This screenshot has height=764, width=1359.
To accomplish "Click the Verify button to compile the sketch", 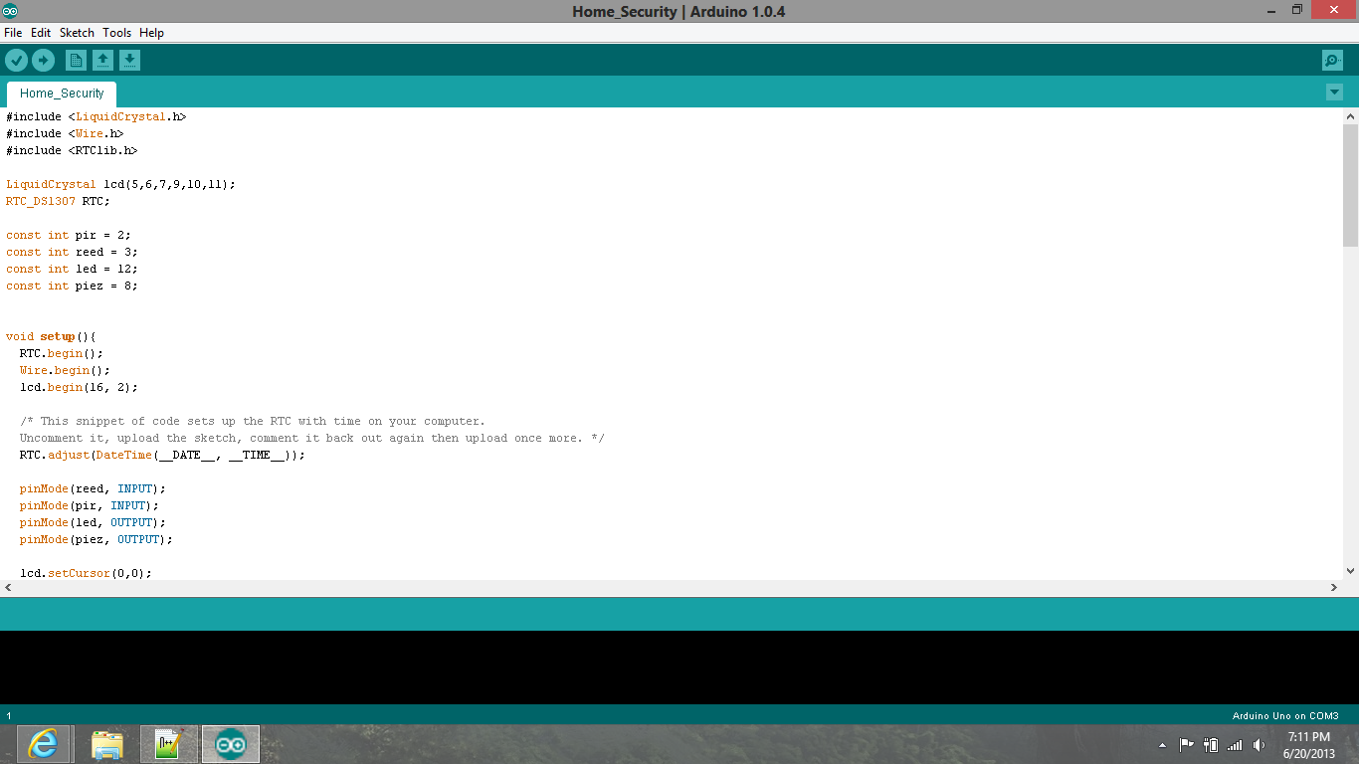I will coord(16,60).
